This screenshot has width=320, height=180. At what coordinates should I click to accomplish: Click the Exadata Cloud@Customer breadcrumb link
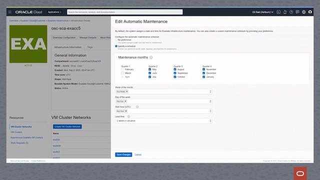pos(33,20)
